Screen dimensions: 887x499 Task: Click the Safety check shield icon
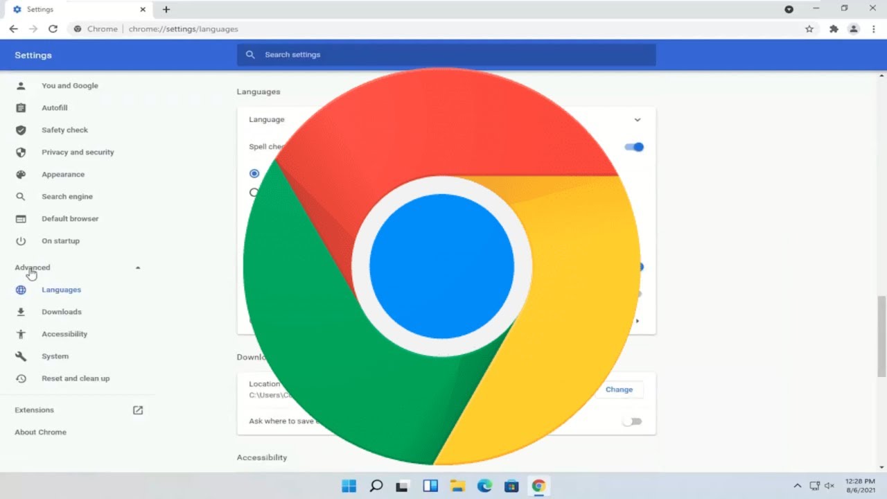tap(21, 130)
